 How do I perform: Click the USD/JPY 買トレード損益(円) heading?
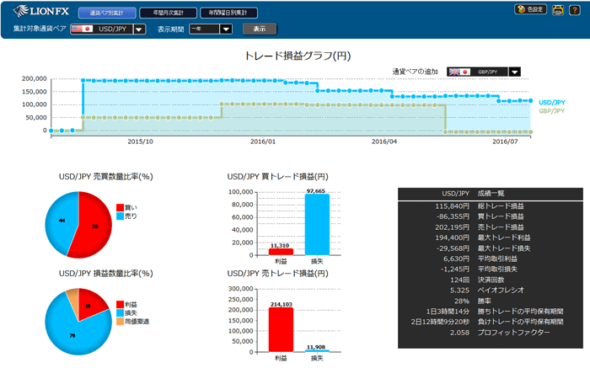coord(277,177)
